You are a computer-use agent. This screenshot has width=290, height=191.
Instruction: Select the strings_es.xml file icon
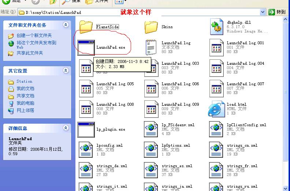[151, 170]
